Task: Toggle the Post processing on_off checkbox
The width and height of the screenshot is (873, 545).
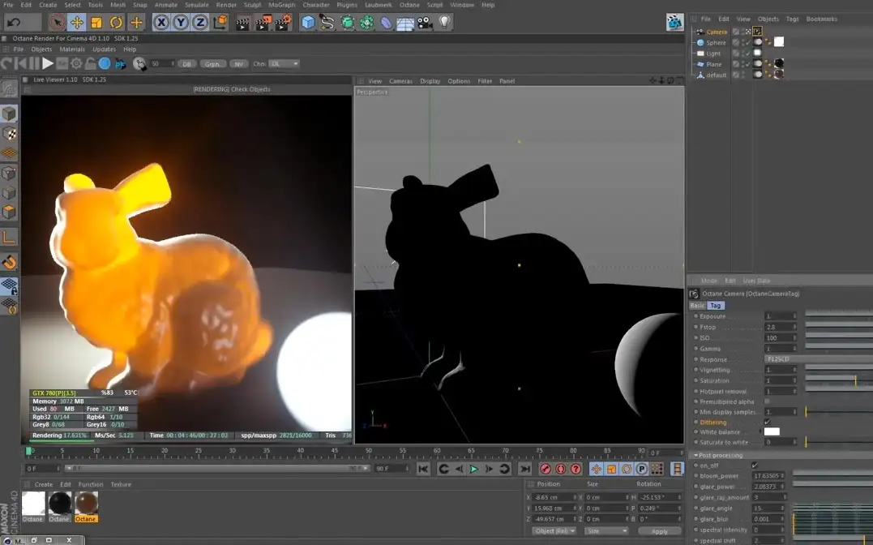Action: pos(755,466)
